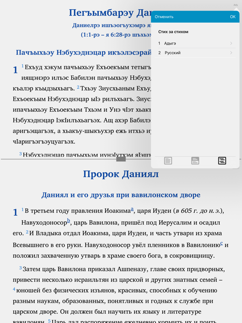This screenshot has width=242, height=323.
Task: Expand chevron beside Русский
Action: (x=231, y=53)
